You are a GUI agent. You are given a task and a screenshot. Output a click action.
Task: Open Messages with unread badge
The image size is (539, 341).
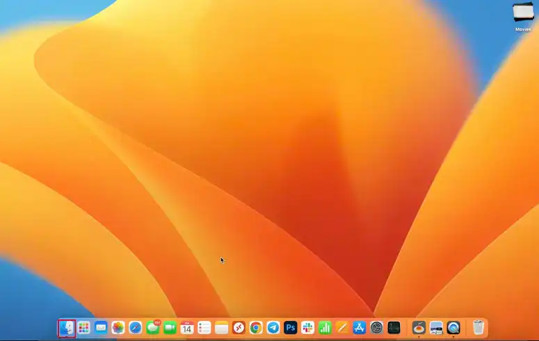tap(152, 328)
